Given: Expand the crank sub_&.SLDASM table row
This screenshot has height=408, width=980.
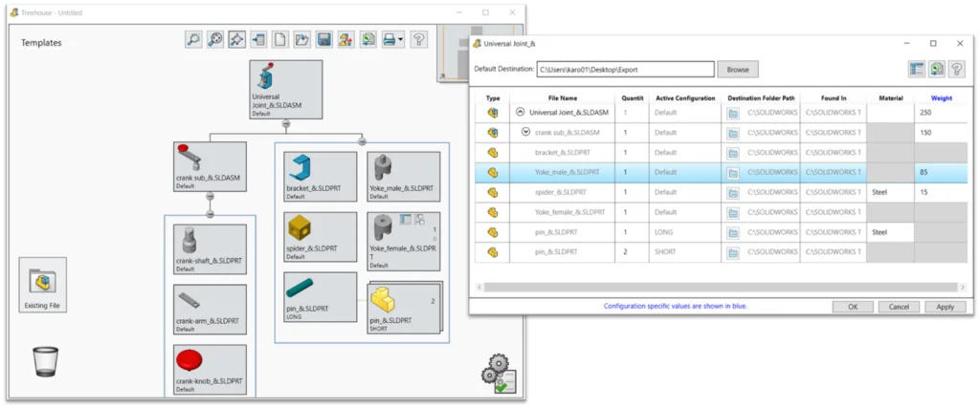Looking at the screenshot, I should 525,132.
